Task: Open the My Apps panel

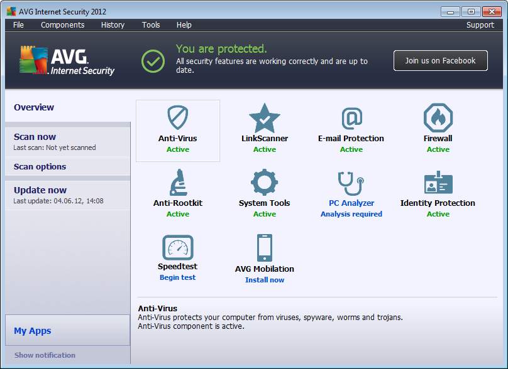Action: 33,331
